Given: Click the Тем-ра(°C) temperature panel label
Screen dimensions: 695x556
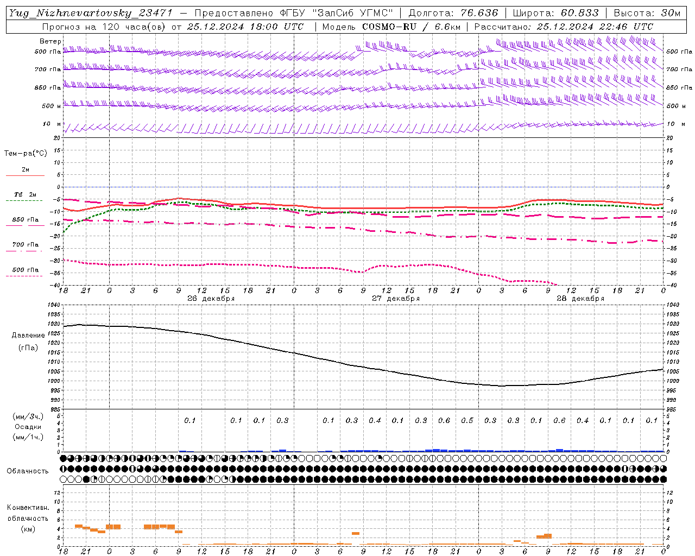Looking at the screenshot, I should pos(26,154).
